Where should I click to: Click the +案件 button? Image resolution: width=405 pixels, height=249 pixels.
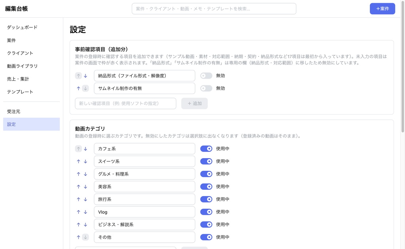coord(382,9)
